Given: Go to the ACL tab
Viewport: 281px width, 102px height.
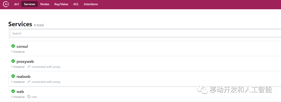Looking at the screenshot, I should (x=76, y=4).
